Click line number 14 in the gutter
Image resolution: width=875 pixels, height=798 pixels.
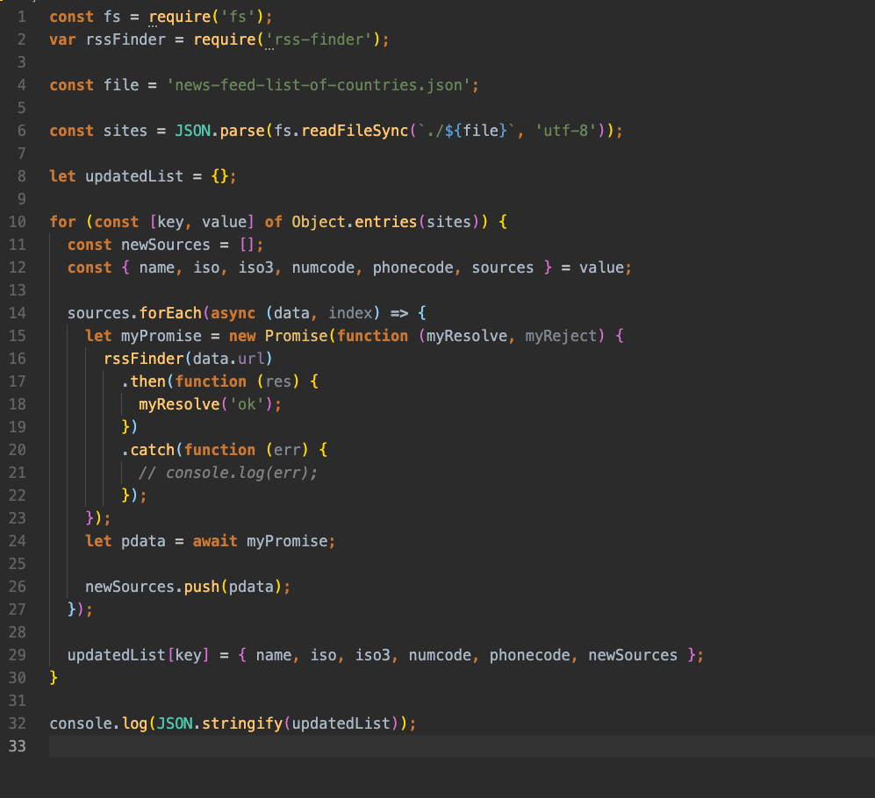(18, 313)
